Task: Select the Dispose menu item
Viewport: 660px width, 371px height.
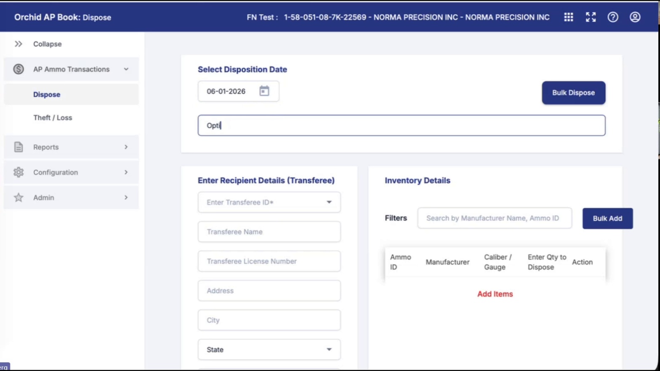Action: 47,95
